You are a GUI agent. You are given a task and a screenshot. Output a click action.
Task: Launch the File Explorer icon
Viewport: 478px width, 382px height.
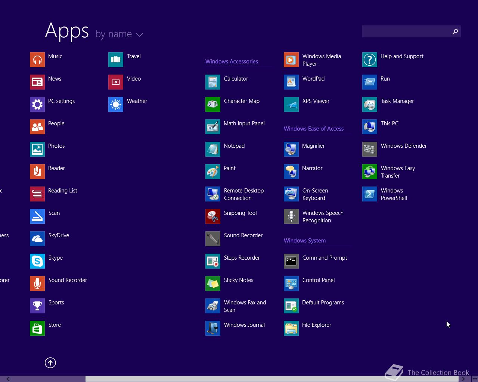point(291,328)
